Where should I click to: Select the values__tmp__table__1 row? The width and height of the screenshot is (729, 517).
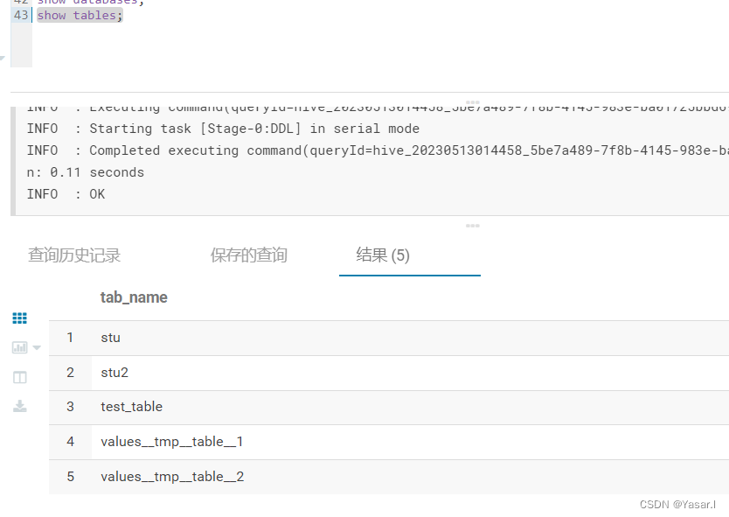pos(389,442)
